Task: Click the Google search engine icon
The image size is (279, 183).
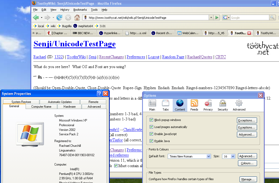Action: click(225, 17)
